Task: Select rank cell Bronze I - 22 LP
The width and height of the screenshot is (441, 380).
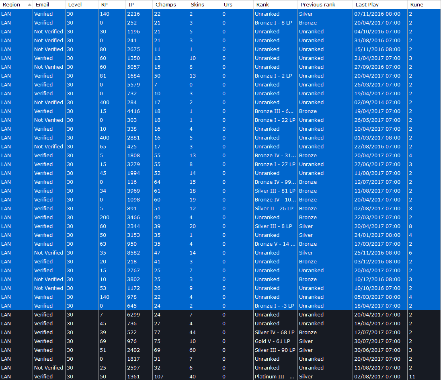Action: point(275,120)
